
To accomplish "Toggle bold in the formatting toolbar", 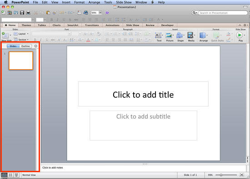I will tap(51, 19).
